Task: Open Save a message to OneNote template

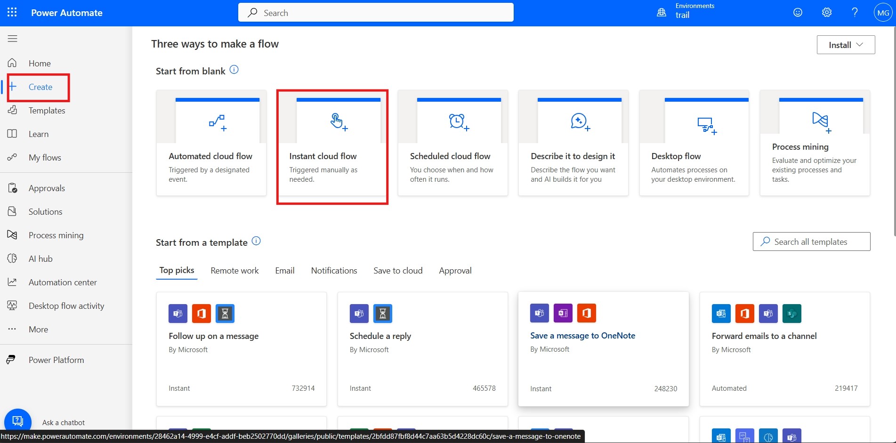Action: tap(582, 336)
